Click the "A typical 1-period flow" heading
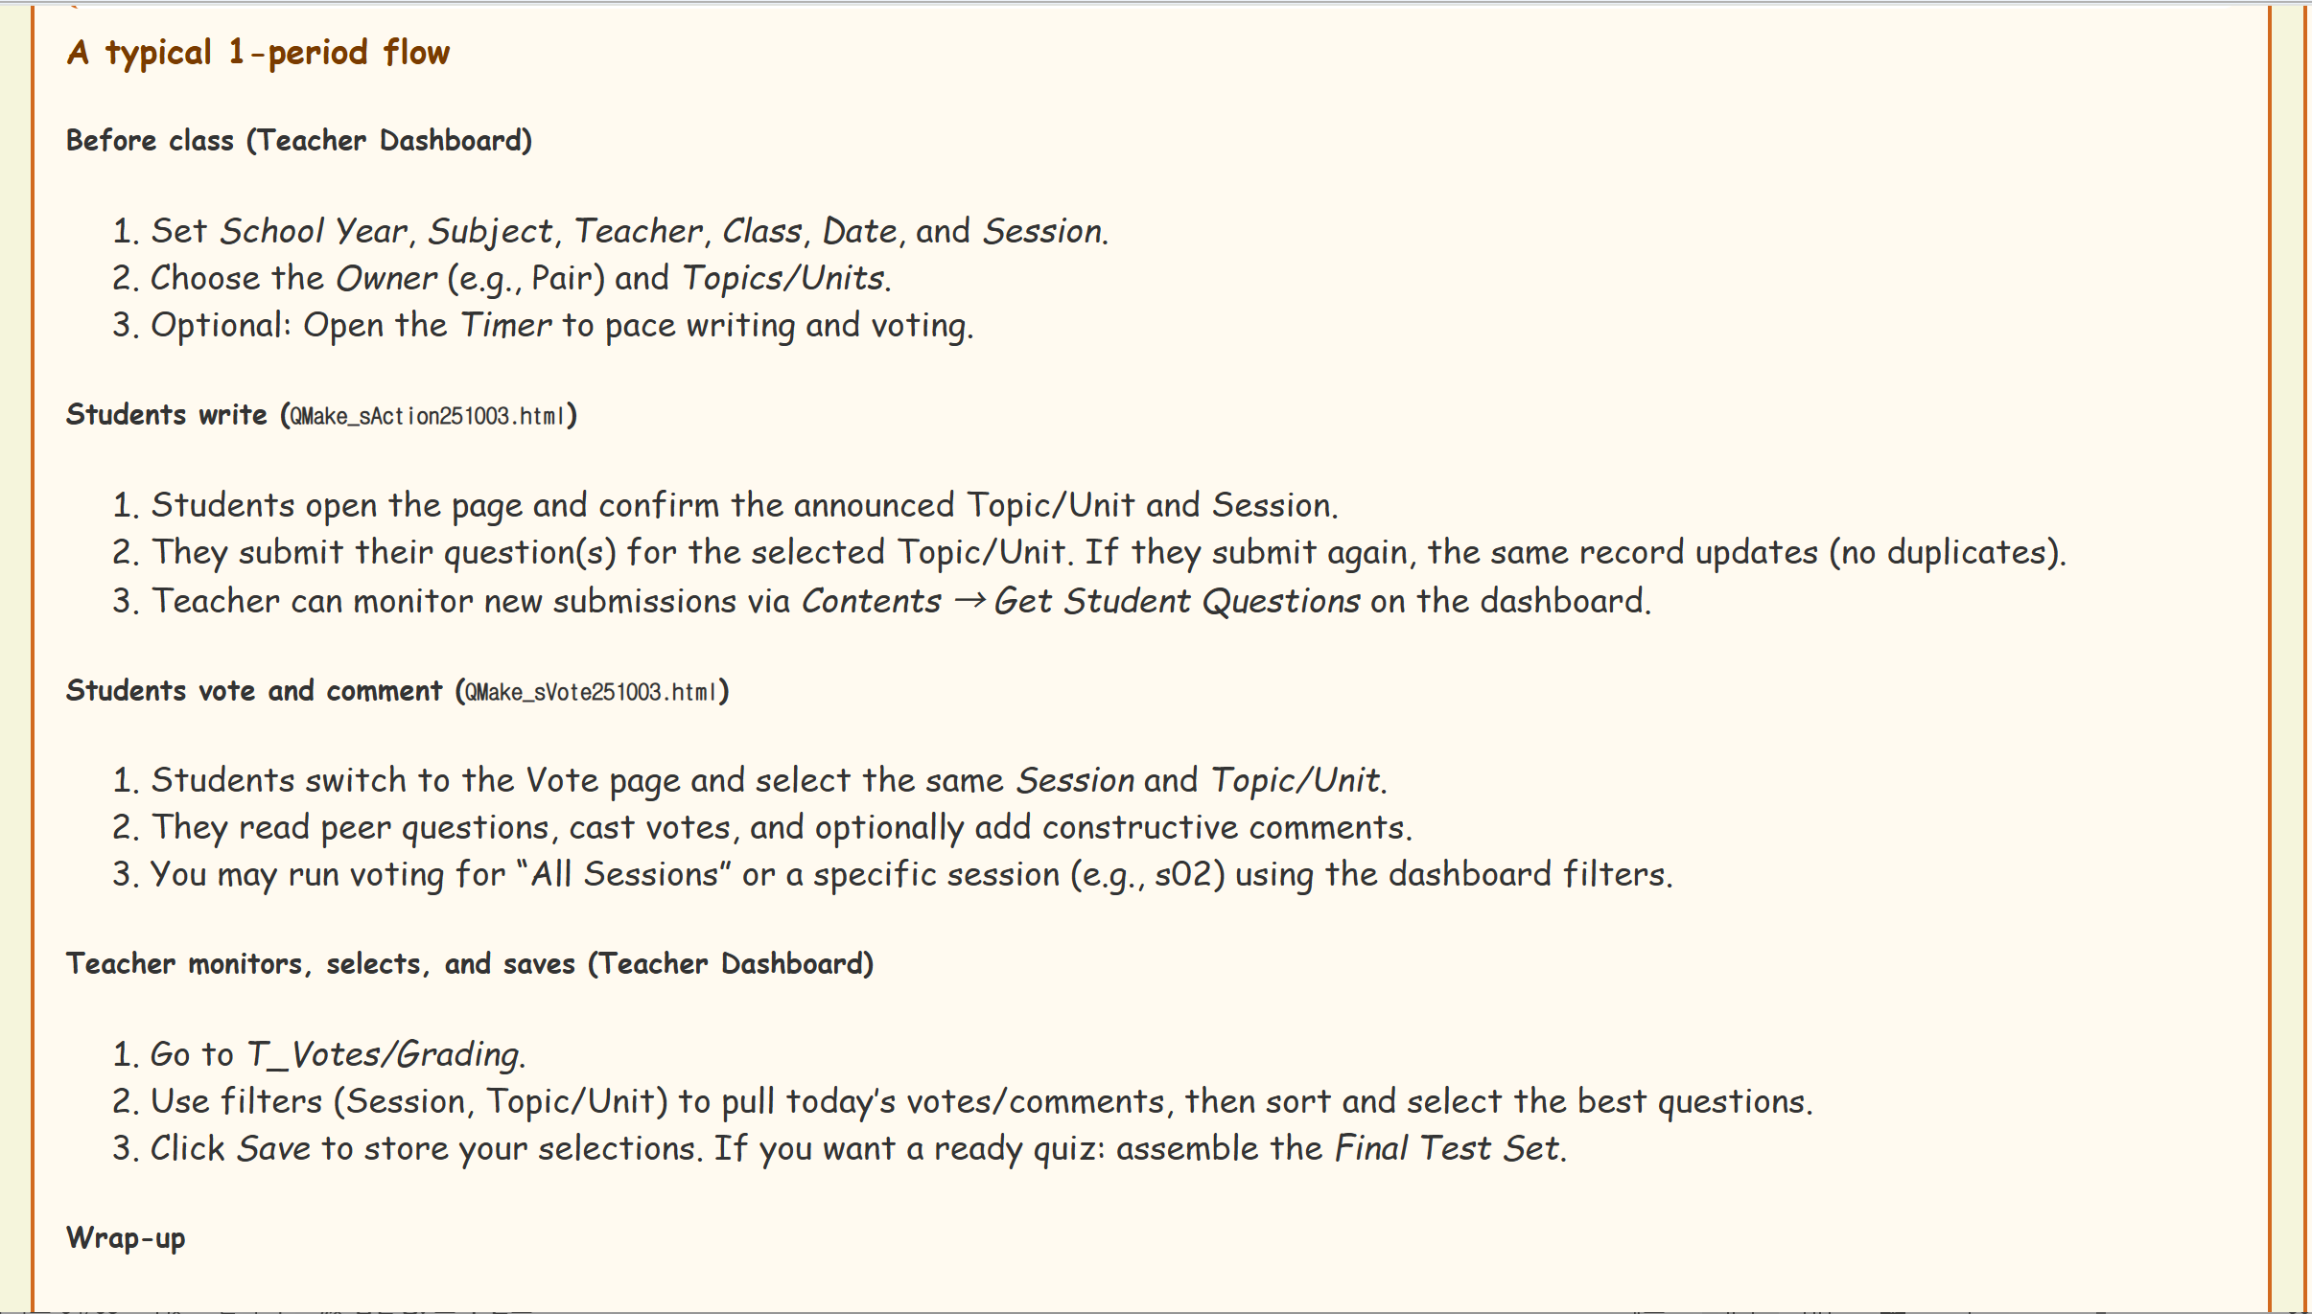This screenshot has width=2312, height=1314. [x=258, y=53]
